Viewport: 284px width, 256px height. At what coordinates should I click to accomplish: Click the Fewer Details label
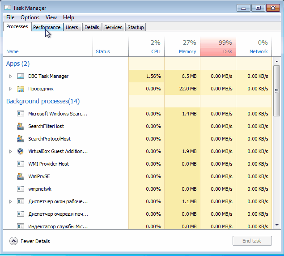click(35, 241)
